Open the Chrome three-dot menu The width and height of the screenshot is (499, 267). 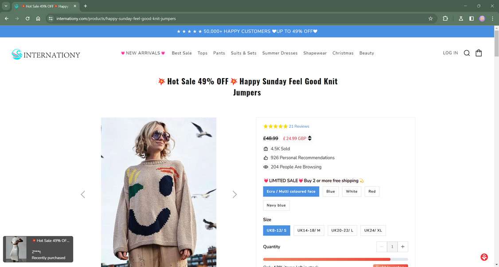tap(493, 19)
